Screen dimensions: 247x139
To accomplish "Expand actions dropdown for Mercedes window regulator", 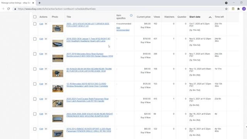I will [x=46, y=84].
